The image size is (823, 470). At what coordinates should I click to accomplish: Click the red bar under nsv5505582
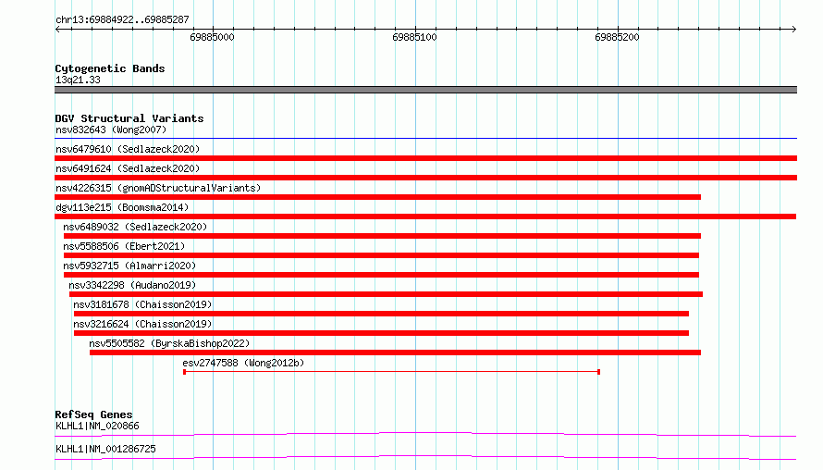pyautogui.click(x=395, y=352)
